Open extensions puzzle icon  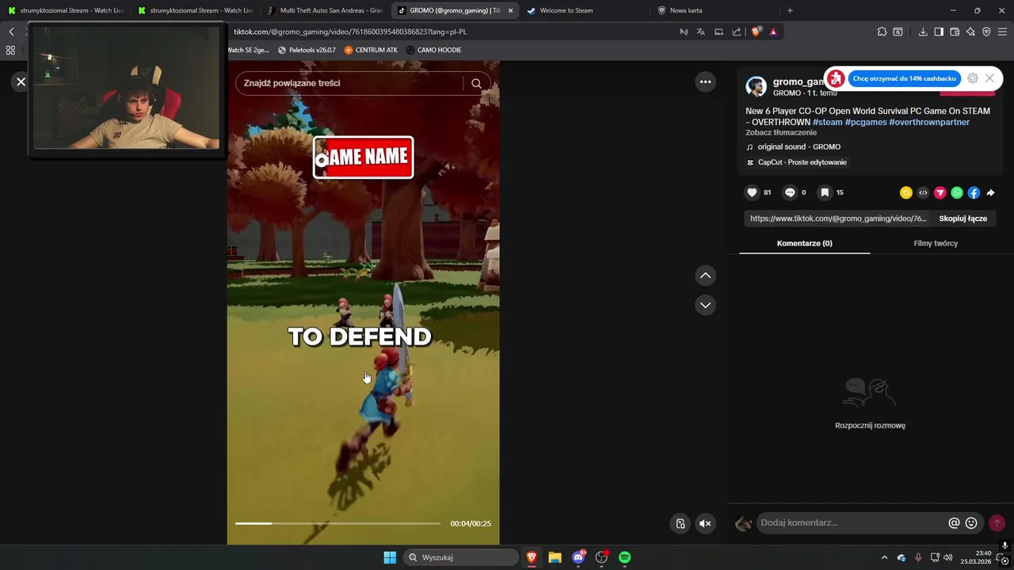882,32
